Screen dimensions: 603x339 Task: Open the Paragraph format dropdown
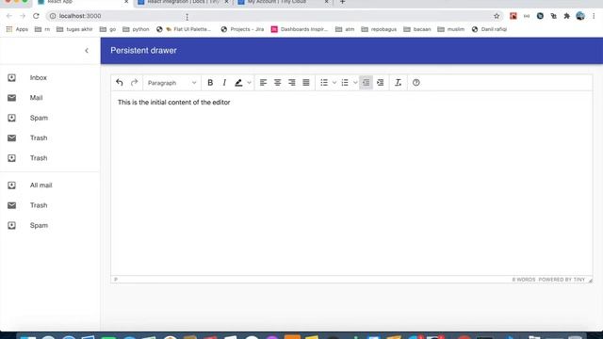[x=171, y=83]
